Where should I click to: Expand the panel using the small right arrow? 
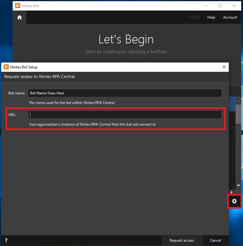232,192
